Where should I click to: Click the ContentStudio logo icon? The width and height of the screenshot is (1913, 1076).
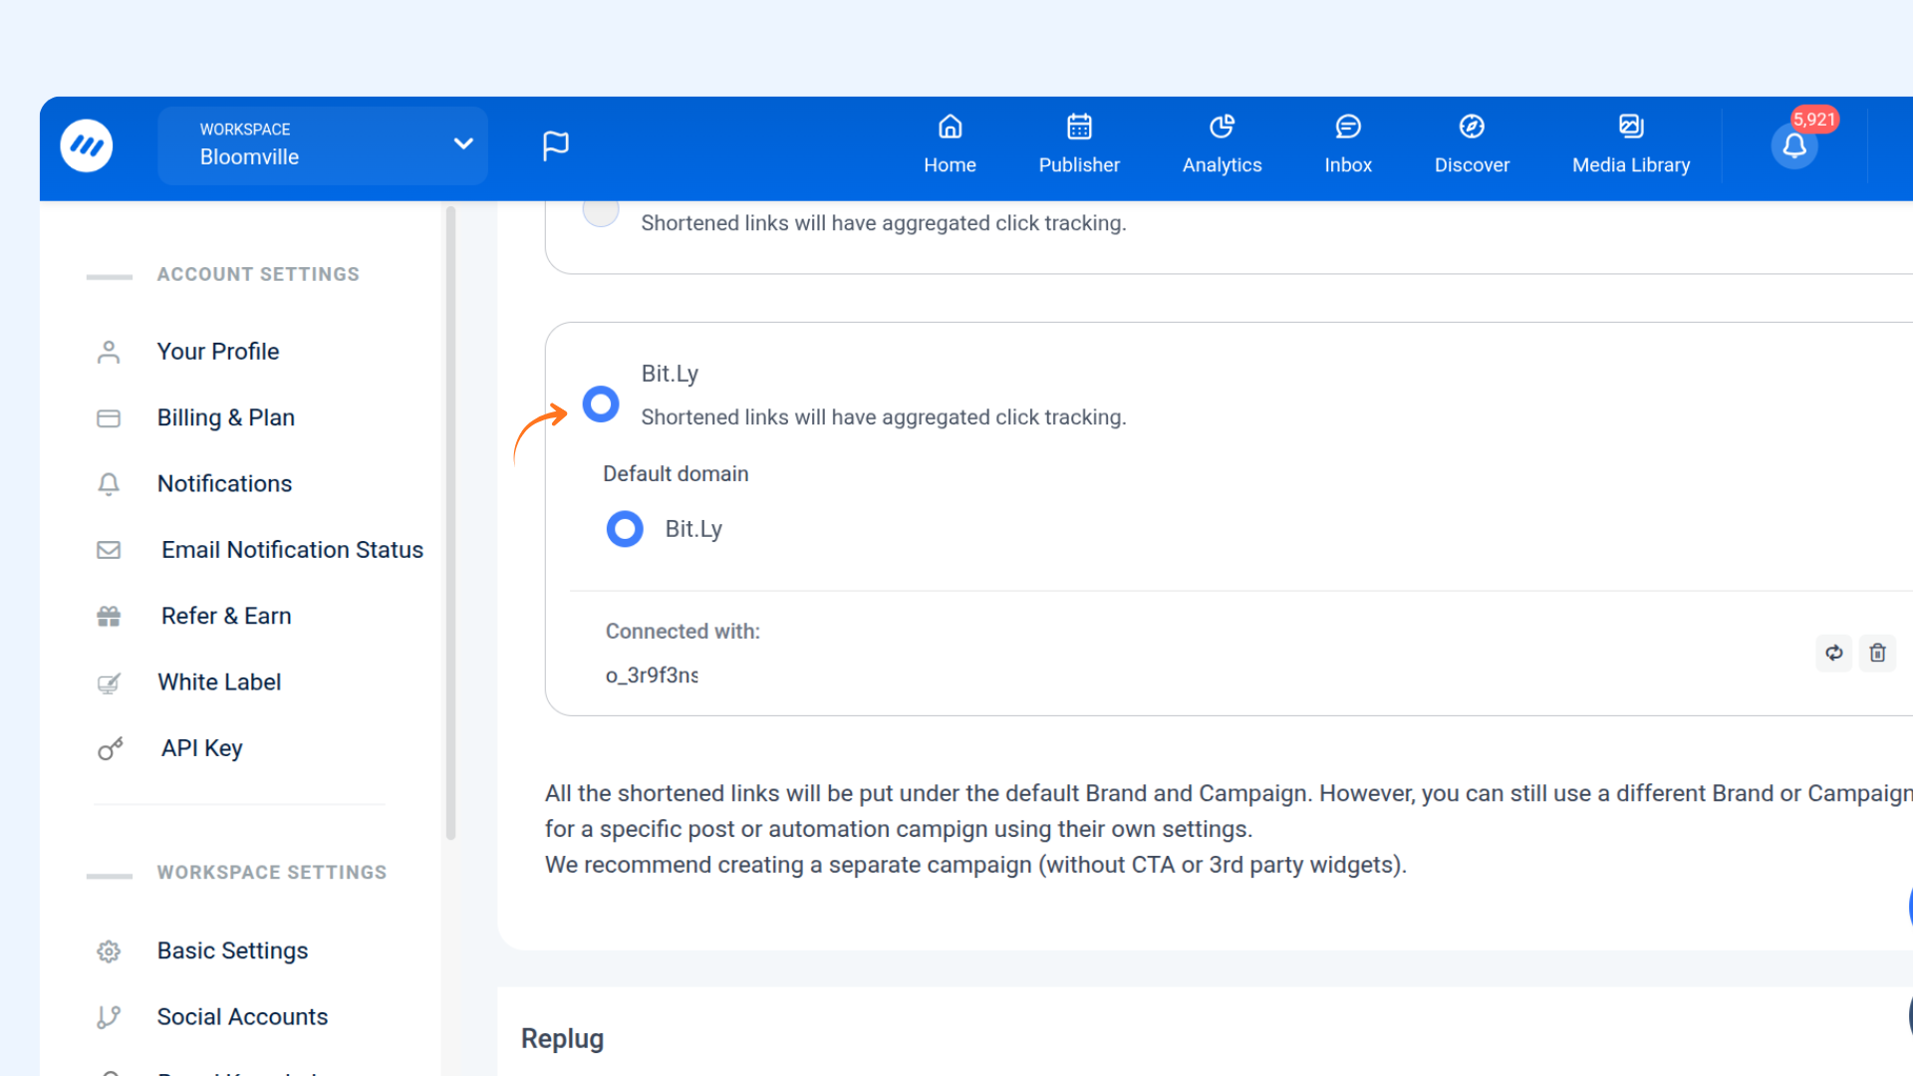[87, 146]
